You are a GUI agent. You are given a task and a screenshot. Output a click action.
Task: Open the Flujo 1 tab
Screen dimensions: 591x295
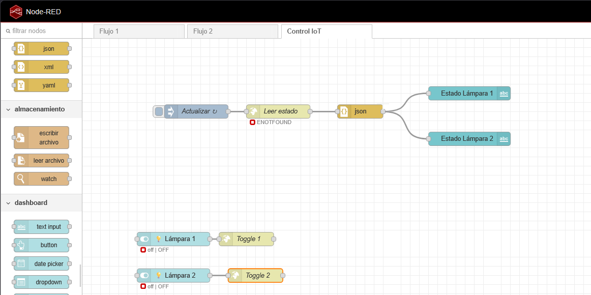(138, 32)
